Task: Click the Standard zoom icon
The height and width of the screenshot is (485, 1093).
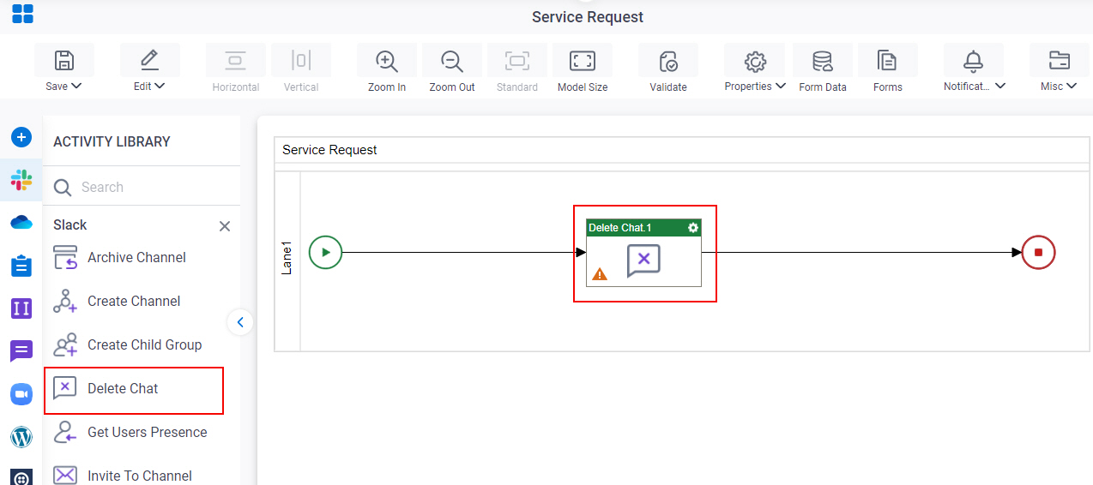Action: pos(517,60)
